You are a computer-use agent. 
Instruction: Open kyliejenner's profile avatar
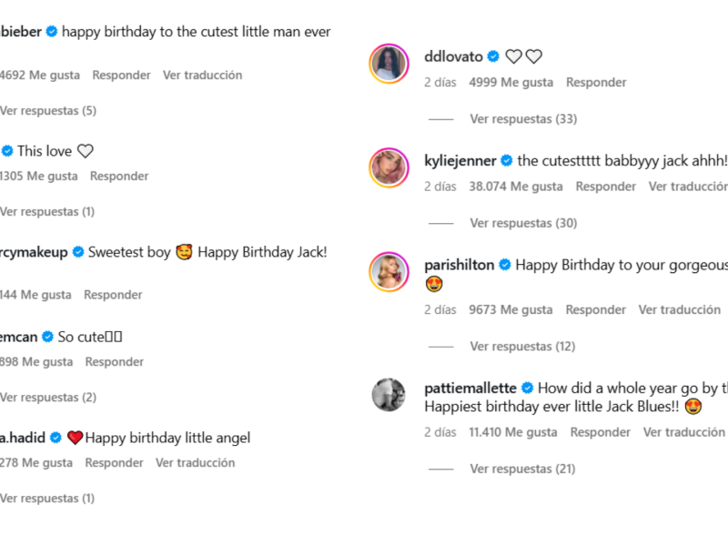(x=389, y=167)
